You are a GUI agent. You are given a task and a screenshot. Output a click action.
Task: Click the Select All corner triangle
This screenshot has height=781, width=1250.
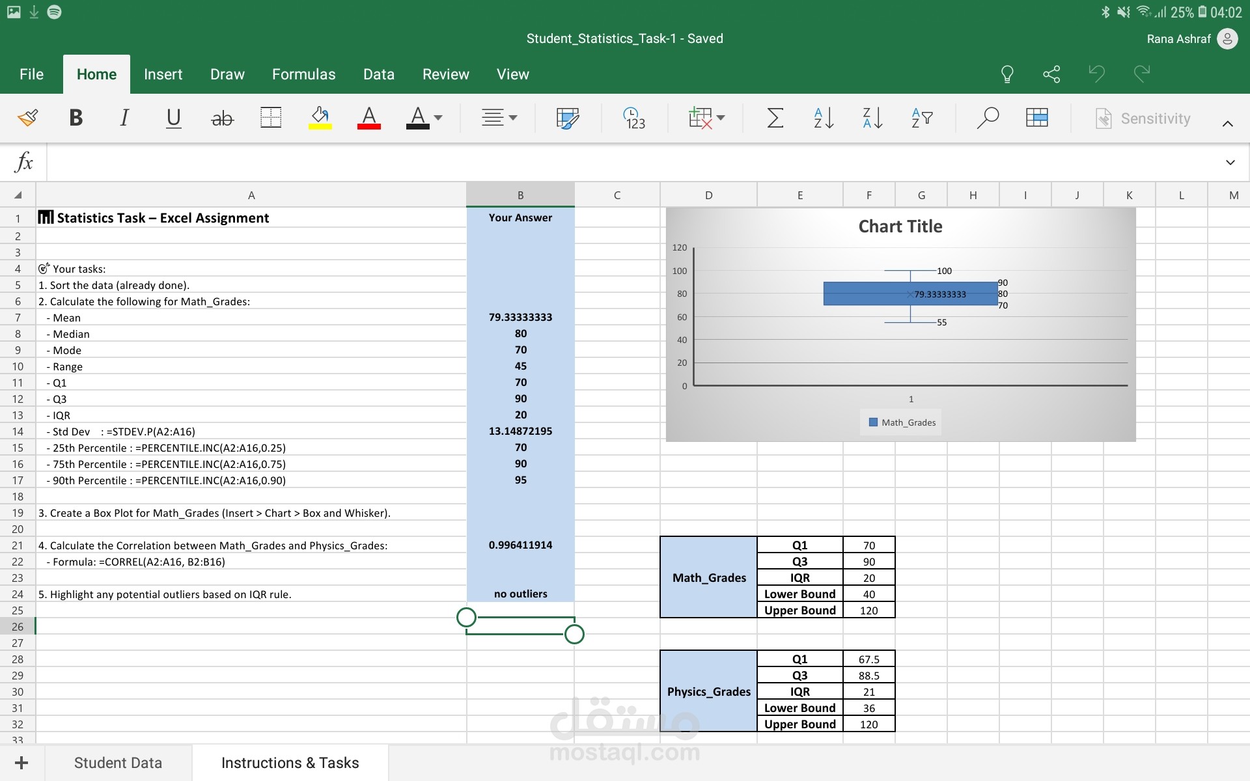tap(18, 195)
